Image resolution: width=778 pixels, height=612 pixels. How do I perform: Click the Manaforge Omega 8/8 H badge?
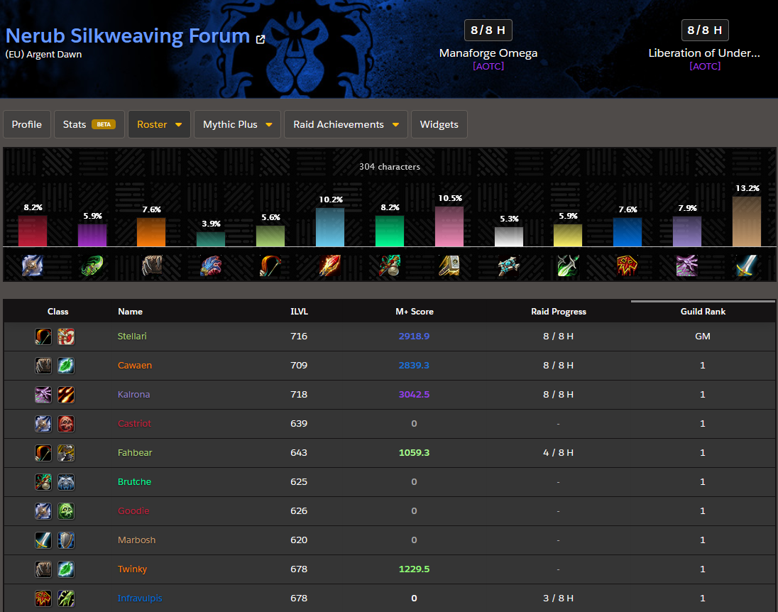coord(488,31)
